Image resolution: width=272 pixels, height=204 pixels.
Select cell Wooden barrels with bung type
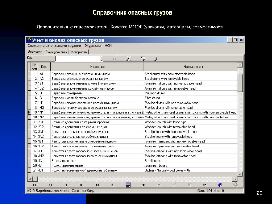(191, 122)
